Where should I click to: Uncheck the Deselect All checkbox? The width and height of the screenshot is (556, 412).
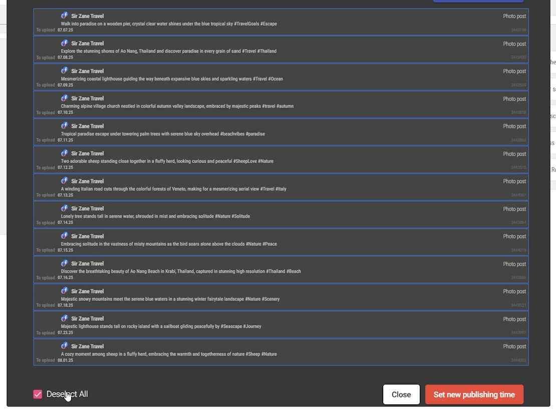click(x=38, y=394)
